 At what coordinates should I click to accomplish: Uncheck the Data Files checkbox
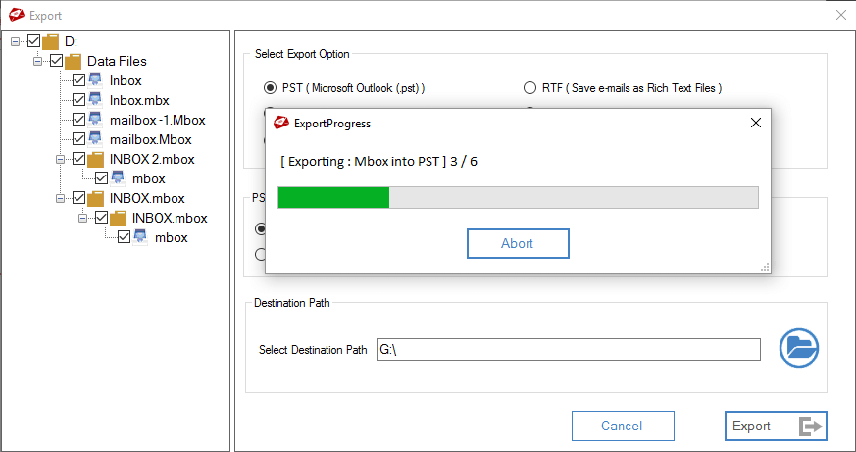[56, 61]
